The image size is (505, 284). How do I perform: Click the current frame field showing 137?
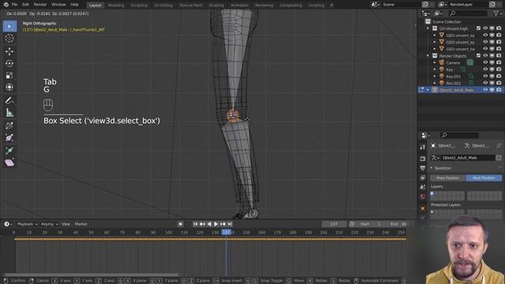(334, 224)
